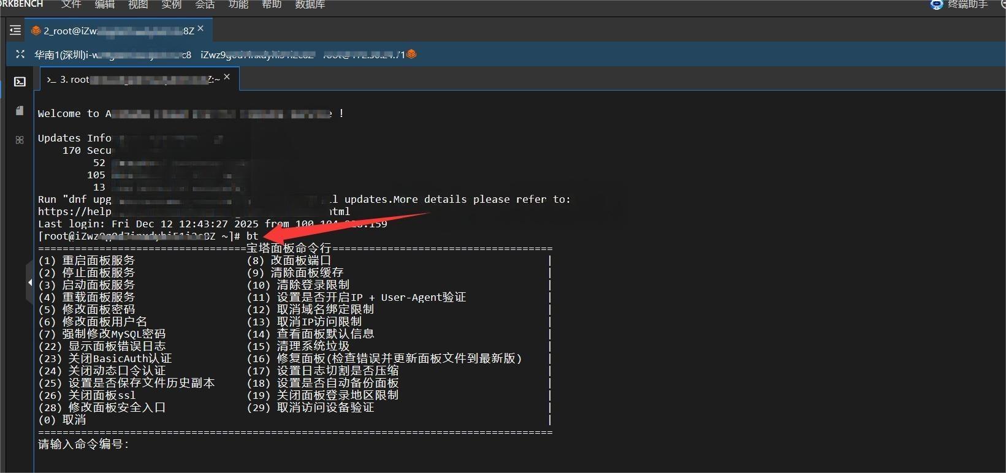
Task: Open the 文件 menu
Action: pos(71,4)
